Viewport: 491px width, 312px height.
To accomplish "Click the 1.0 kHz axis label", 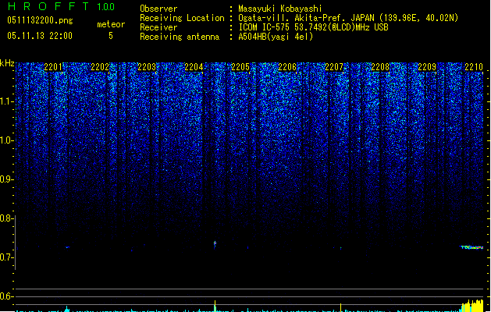I will coord(6,140).
